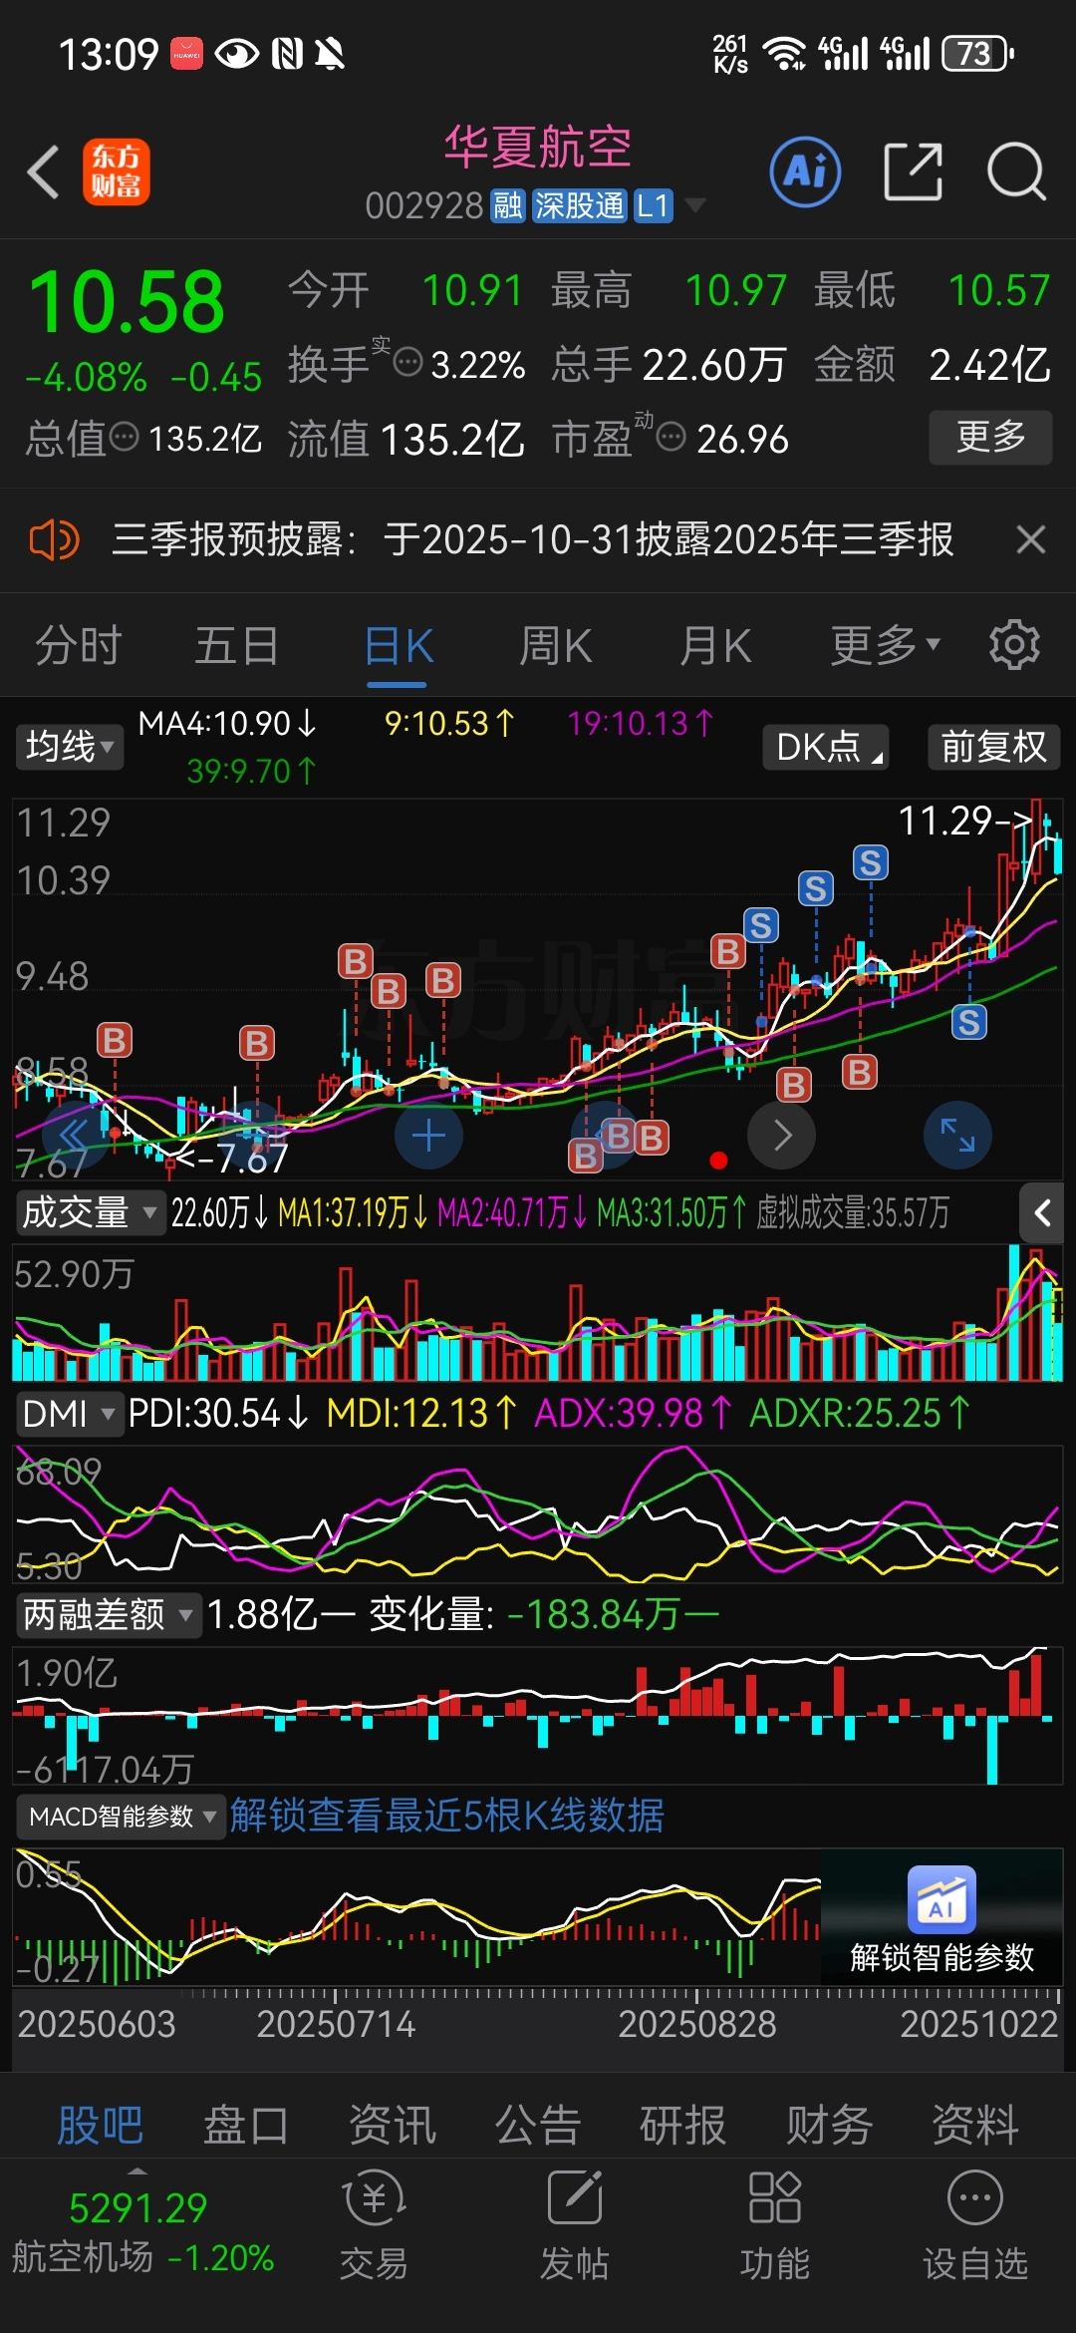Open chart settings gear icon
The height and width of the screenshot is (2333, 1076).
[1014, 645]
